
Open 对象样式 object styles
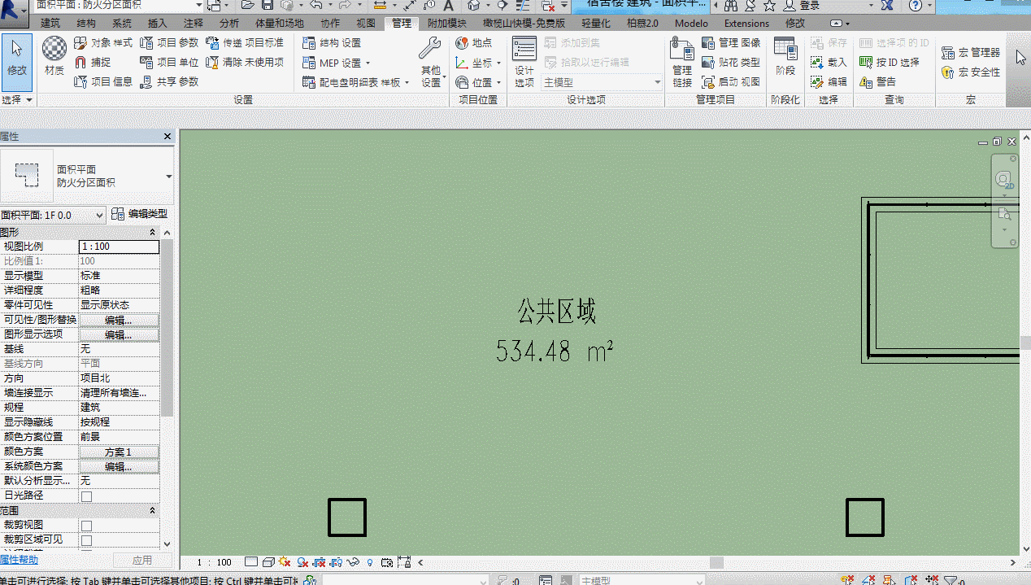tap(103, 42)
